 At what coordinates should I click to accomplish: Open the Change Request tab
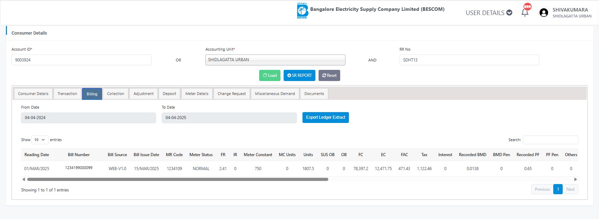click(x=232, y=94)
